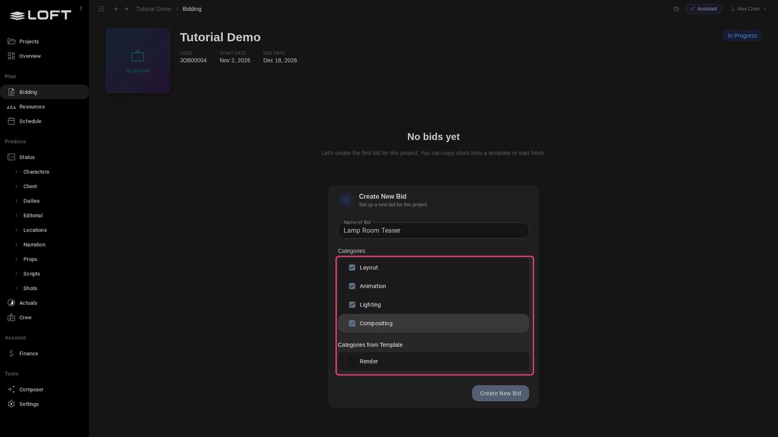Click the Overview dashboard icon
The height and width of the screenshot is (437, 778).
coord(11,56)
